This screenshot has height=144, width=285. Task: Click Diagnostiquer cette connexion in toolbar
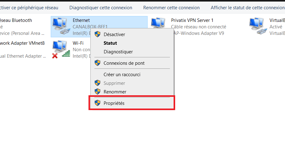click(x=101, y=8)
